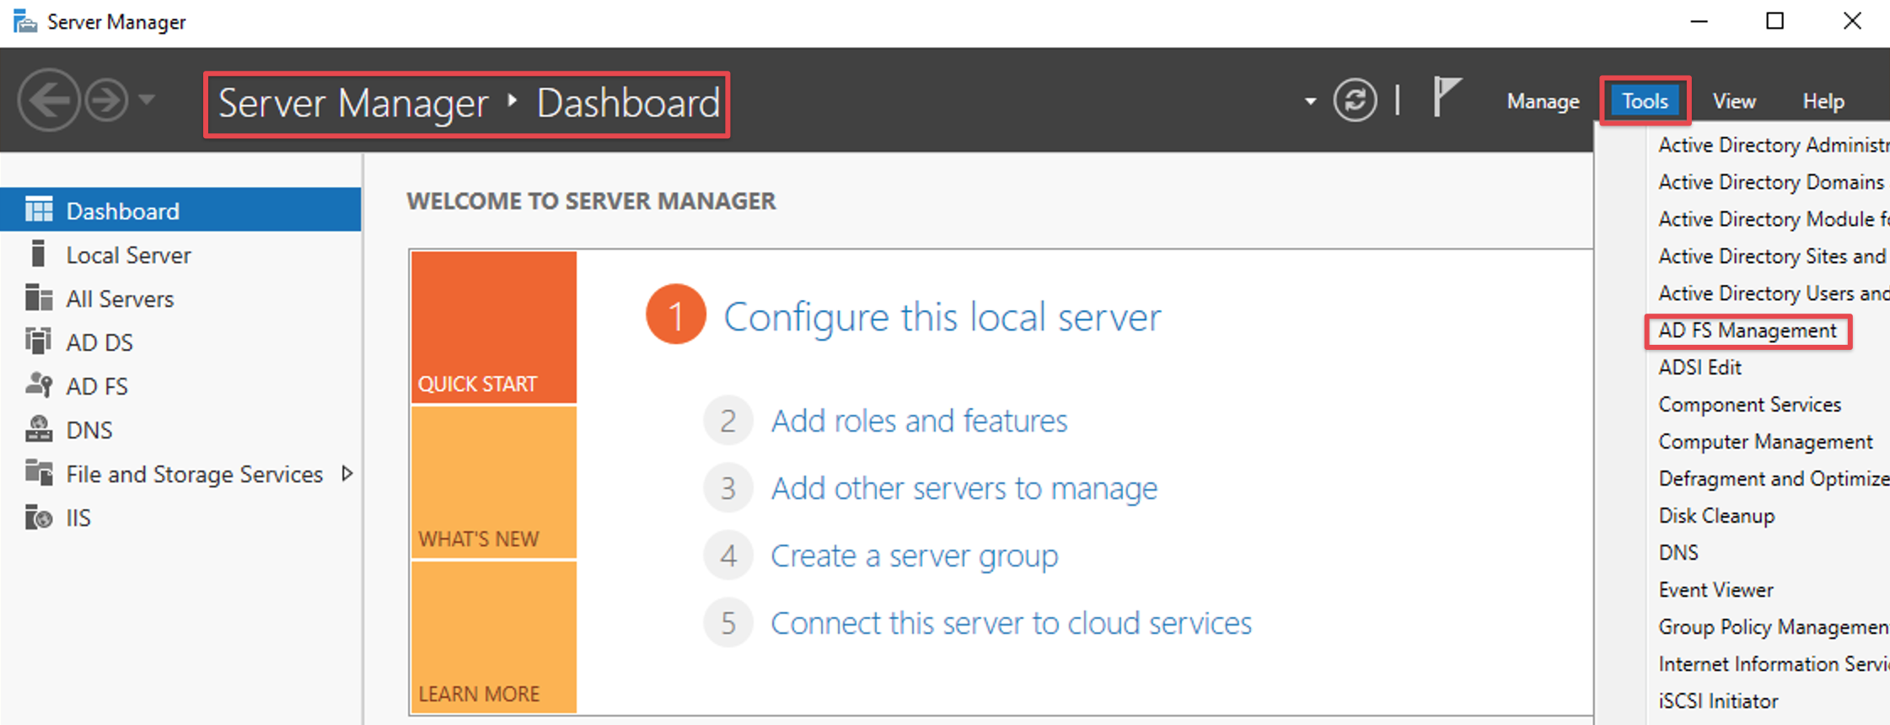1890x725 pixels.
Task: Open iSCSI Initiator from Tools menu
Action: (1718, 701)
